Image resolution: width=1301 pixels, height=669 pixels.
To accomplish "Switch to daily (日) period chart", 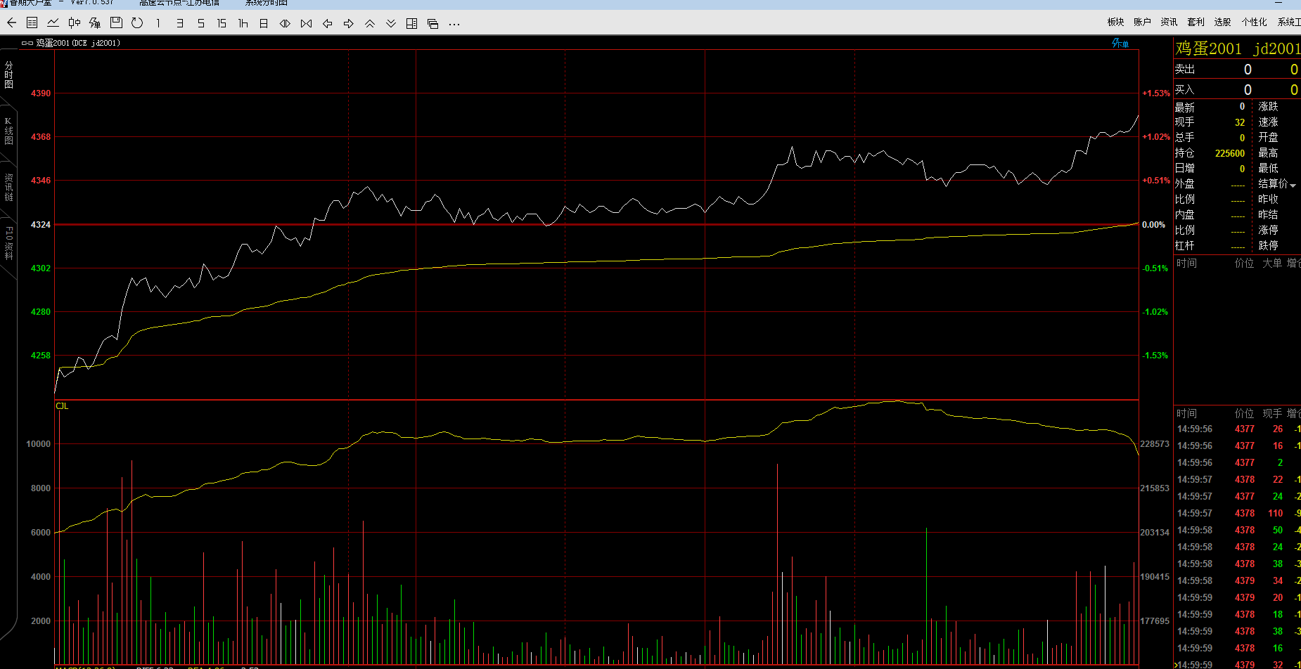I will coord(264,23).
